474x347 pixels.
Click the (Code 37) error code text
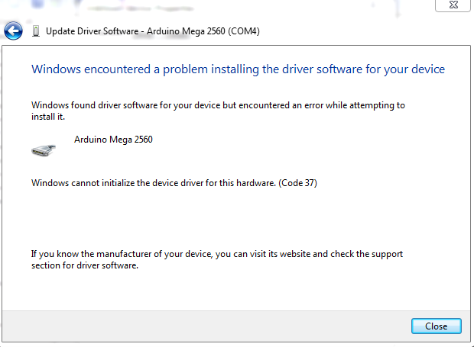(297, 183)
